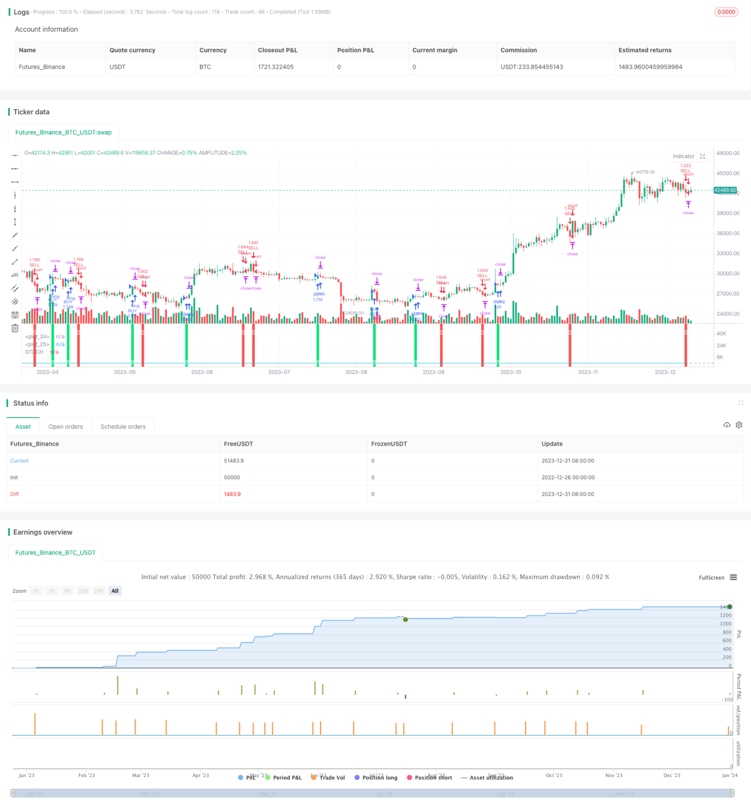Image resolution: width=751 pixels, height=810 pixels.
Task: Open status info settings gear
Action: click(739, 425)
